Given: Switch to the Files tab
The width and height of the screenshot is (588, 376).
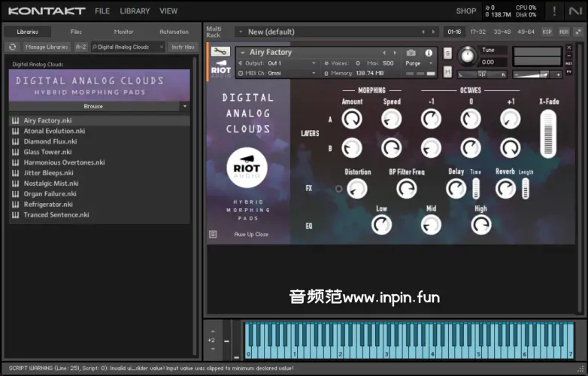Looking at the screenshot, I should pos(76,32).
